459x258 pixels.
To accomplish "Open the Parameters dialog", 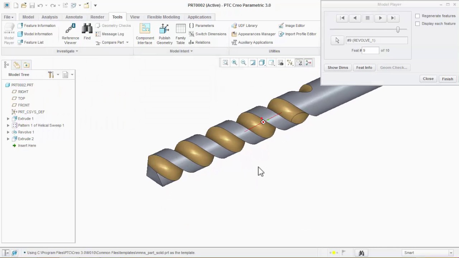I will tap(201, 26).
